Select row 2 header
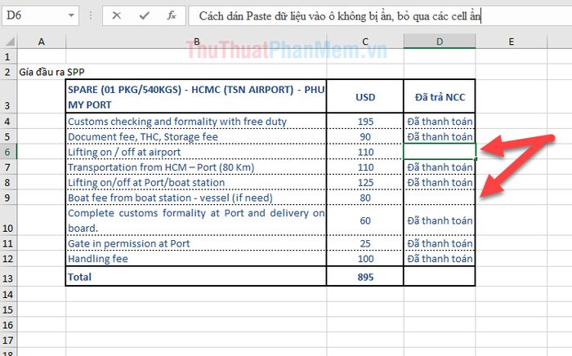The height and width of the screenshot is (356, 572). point(8,72)
